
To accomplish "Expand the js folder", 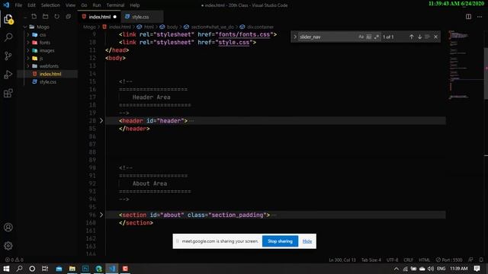I will pos(28,58).
